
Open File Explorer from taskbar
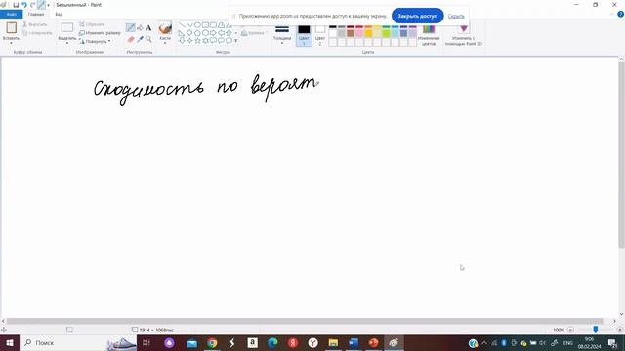(x=333, y=342)
